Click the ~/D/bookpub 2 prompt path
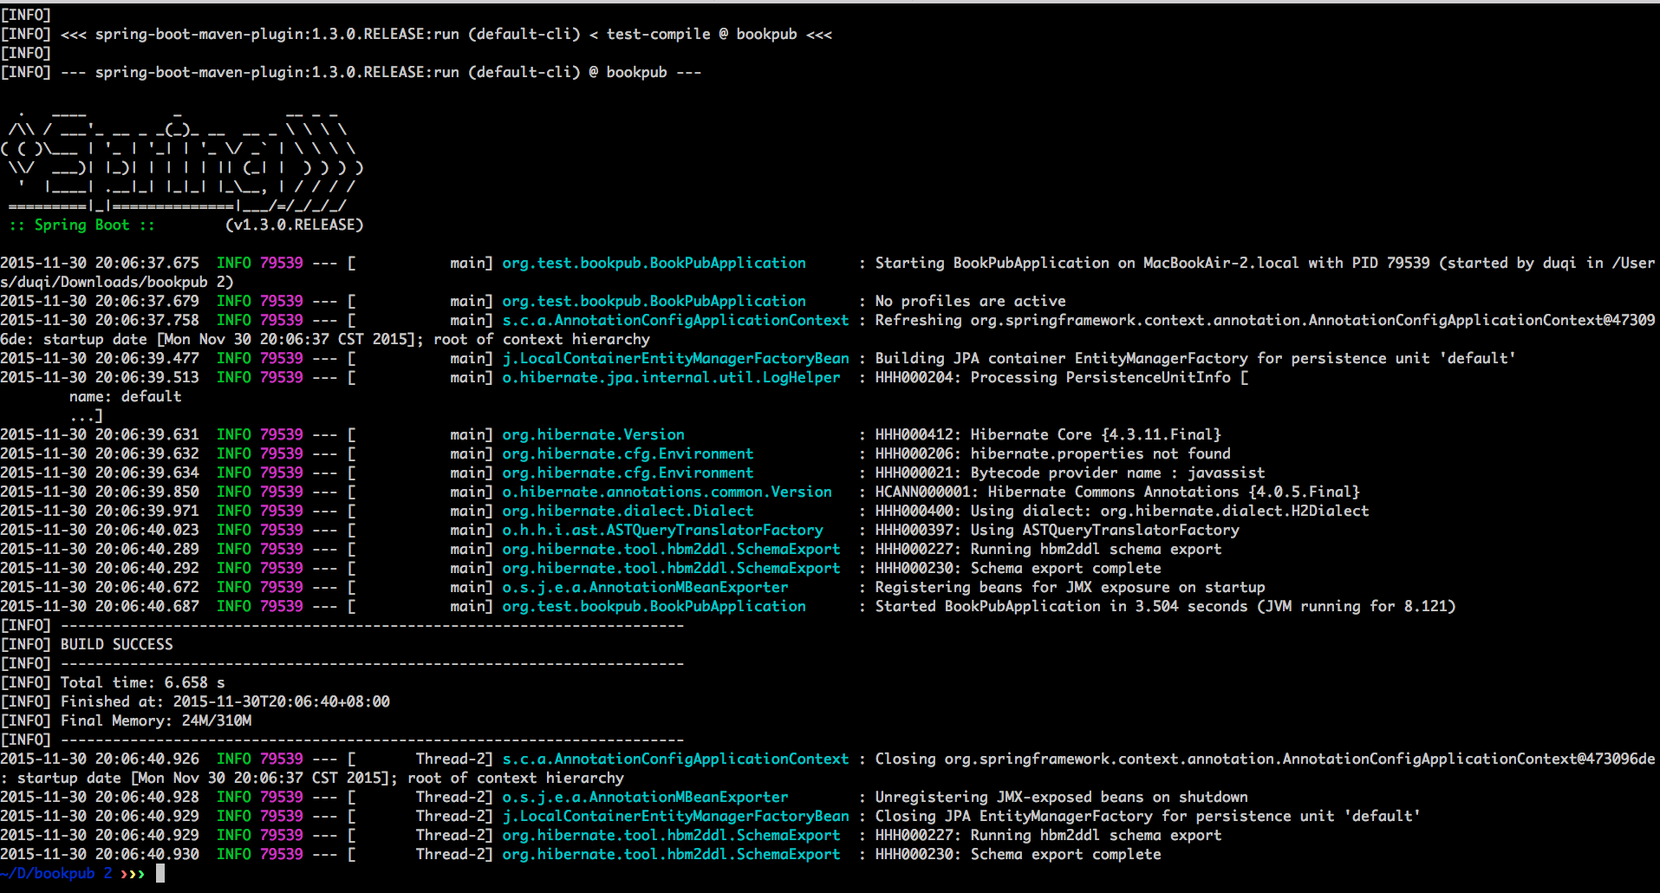This screenshot has width=1660, height=893. (x=56, y=873)
